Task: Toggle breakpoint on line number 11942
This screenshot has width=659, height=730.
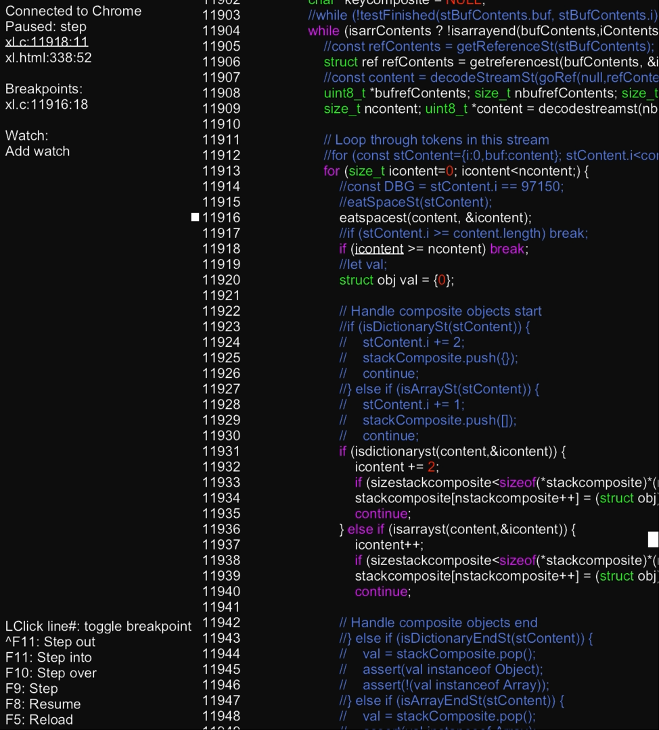Action: click(x=221, y=623)
